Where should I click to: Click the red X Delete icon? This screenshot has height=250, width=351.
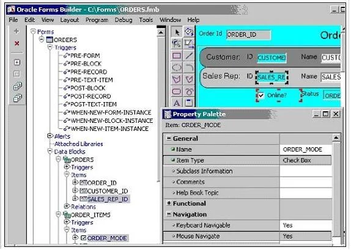17,43
